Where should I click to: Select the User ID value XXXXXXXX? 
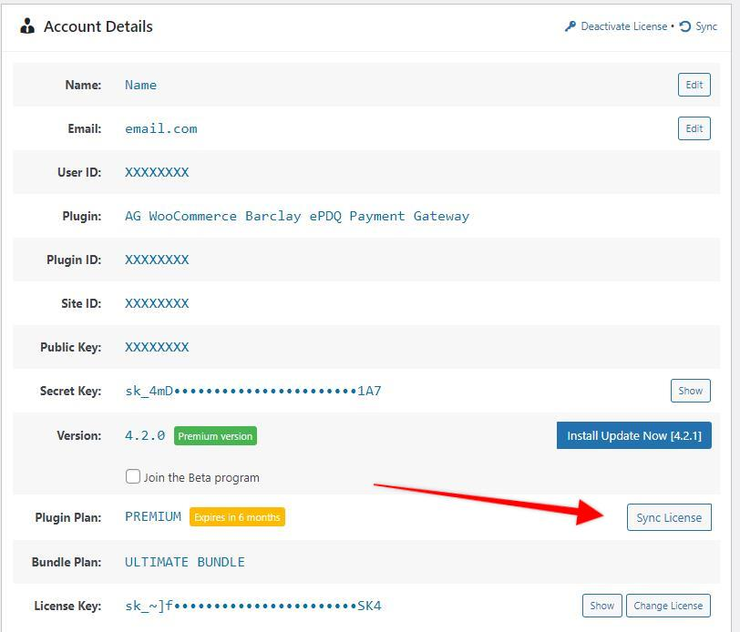click(157, 173)
